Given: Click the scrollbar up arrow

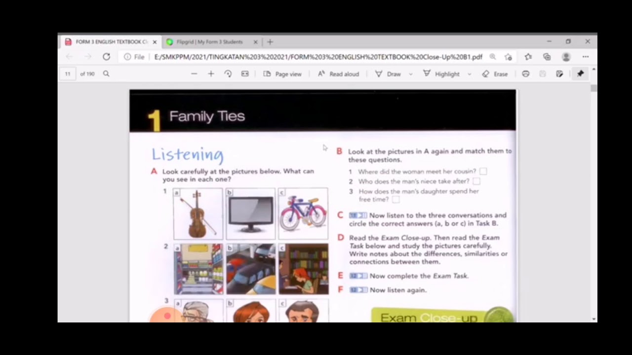Looking at the screenshot, I should pos(593,70).
